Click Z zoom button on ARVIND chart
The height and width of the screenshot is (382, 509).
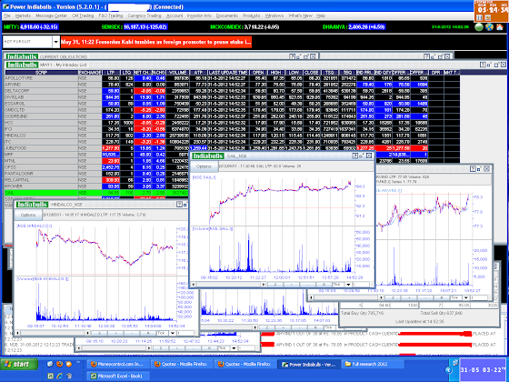point(393,297)
